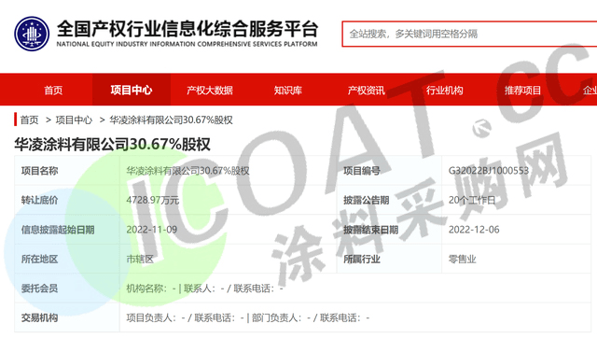
Task: Switch to the 产权资讯 tab
Action: click(x=367, y=91)
